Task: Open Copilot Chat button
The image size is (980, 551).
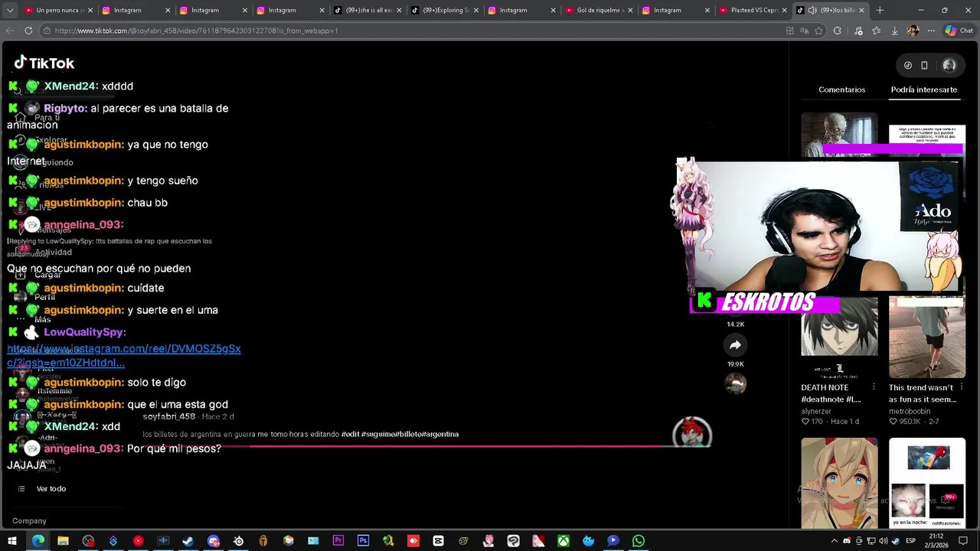Action: tap(960, 31)
